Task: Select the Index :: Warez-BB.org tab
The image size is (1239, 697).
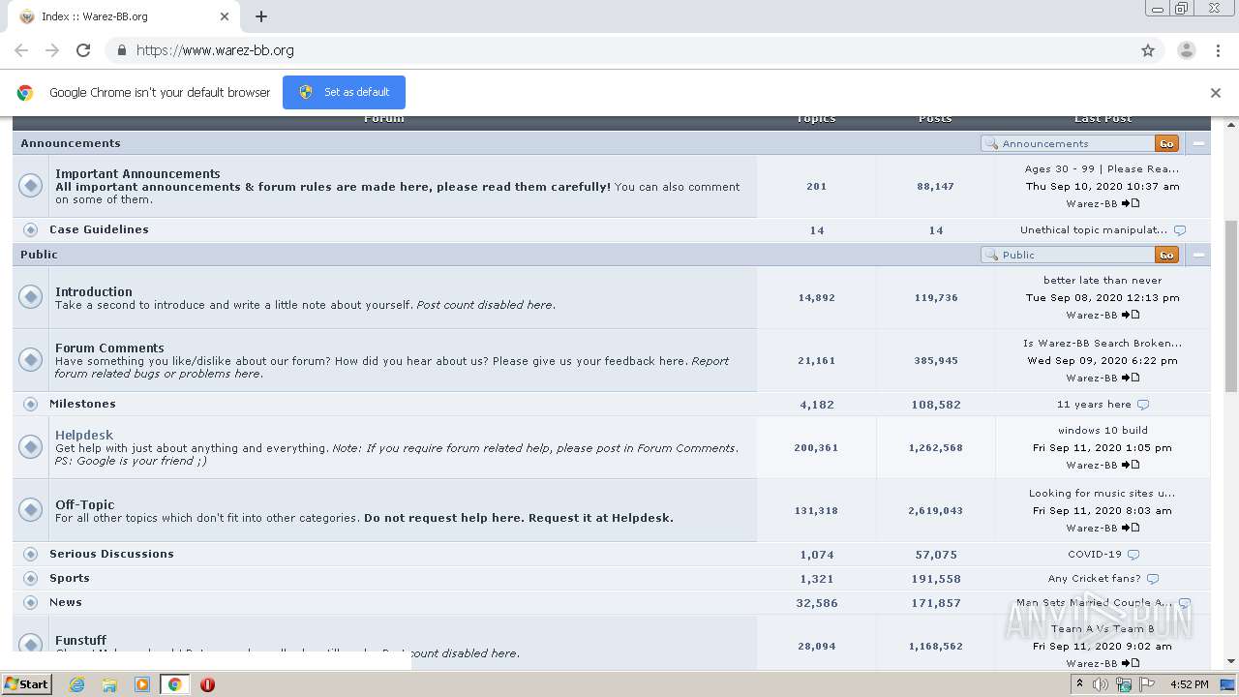Action: pos(122,16)
